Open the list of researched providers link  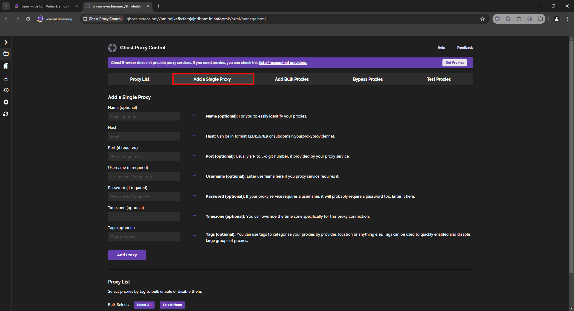(x=283, y=63)
